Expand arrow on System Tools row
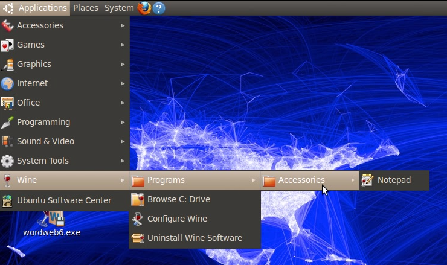The width and height of the screenshot is (447, 265). click(123, 161)
